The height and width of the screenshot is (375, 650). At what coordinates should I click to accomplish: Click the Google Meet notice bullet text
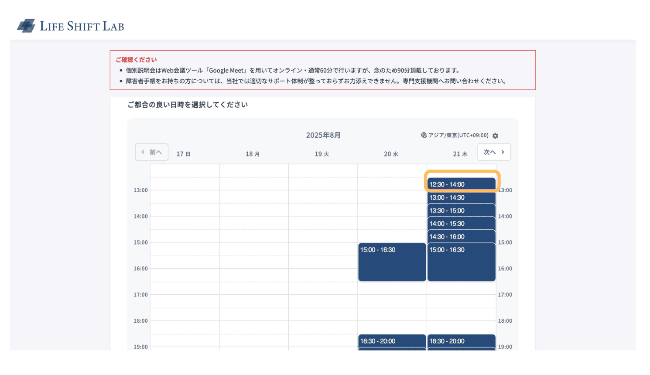(293, 70)
